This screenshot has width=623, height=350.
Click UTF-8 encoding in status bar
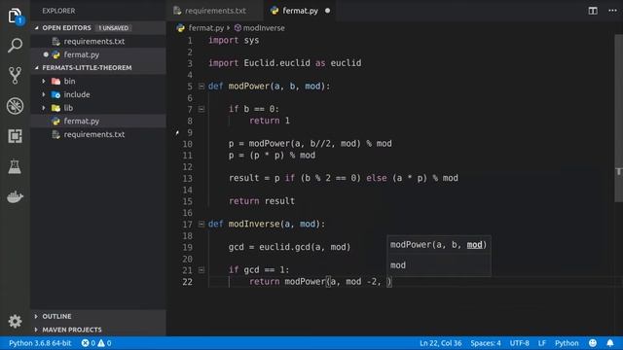coord(519,343)
